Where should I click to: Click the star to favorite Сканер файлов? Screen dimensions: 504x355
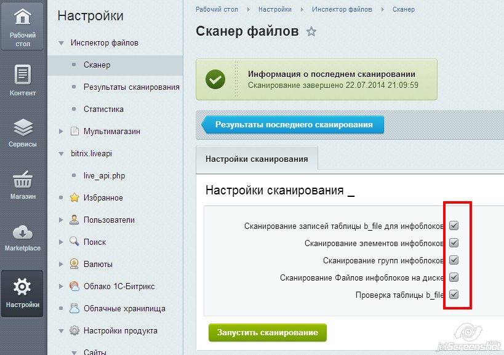311,31
